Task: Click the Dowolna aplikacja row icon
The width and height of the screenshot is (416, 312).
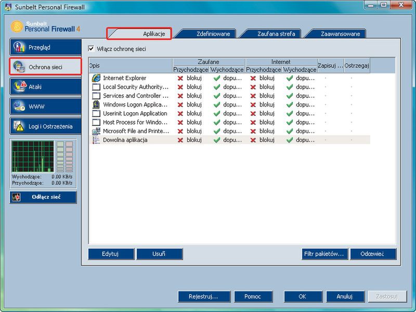Action: [96, 140]
